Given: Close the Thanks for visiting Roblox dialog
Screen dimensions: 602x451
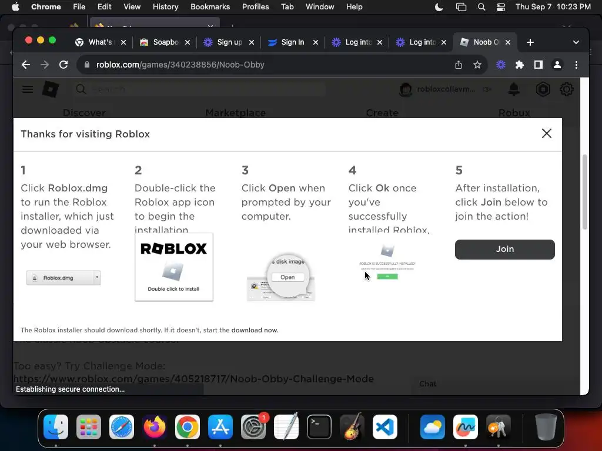Looking at the screenshot, I should click(x=546, y=133).
